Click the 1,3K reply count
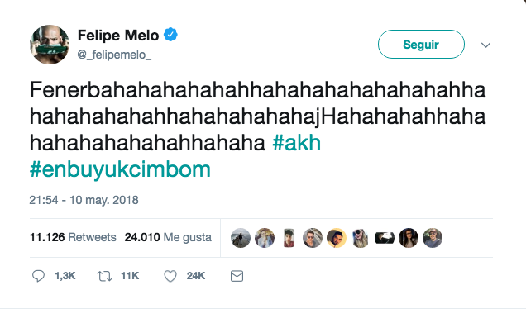Screen dimensions: 526x309 [65, 276]
